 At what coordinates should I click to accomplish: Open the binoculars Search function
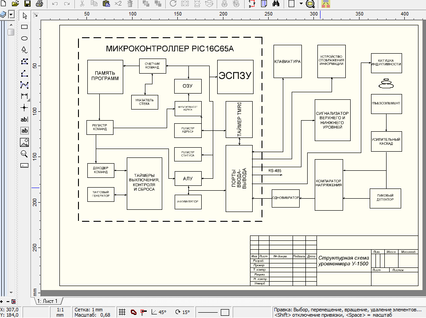(x=275, y=4)
